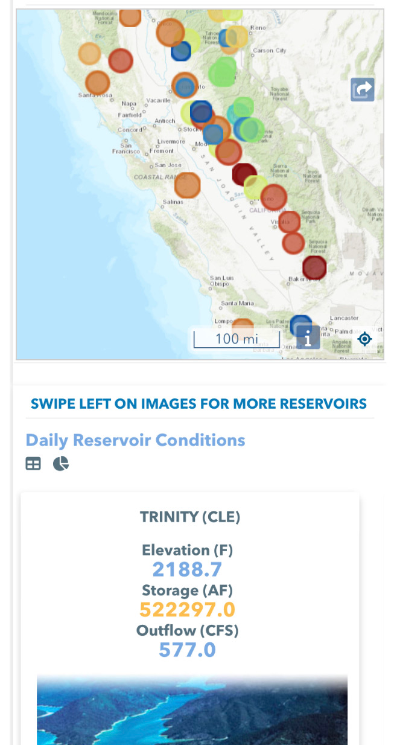The width and height of the screenshot is (394, 745).
Task: Select dark red marker near Bakersfield
Action: coord(314,267)
